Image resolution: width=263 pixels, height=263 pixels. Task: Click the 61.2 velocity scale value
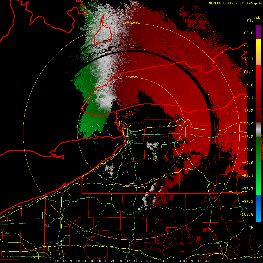[249, 72]
